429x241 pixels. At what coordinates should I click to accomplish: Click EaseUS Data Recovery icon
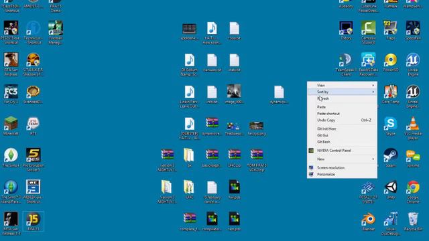click(368, 64)
